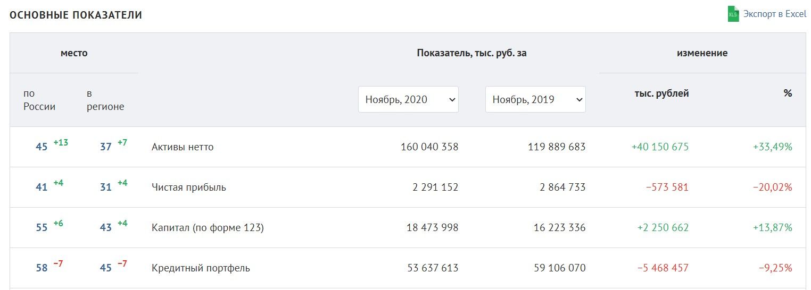Click the value 53 637 613
This screenshot has width=811, height=290.
(432, 268)
